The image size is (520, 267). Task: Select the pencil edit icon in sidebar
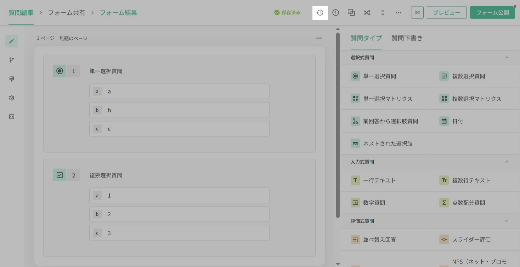[12, 41]
